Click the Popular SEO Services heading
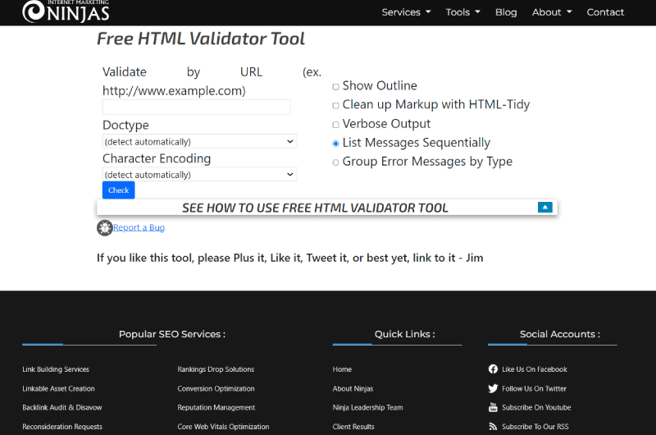656x435 pixels. (172, 334)
